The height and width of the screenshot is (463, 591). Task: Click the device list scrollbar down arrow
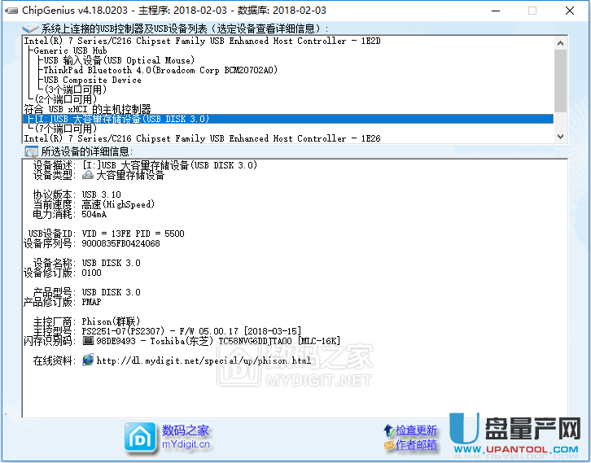561,138
